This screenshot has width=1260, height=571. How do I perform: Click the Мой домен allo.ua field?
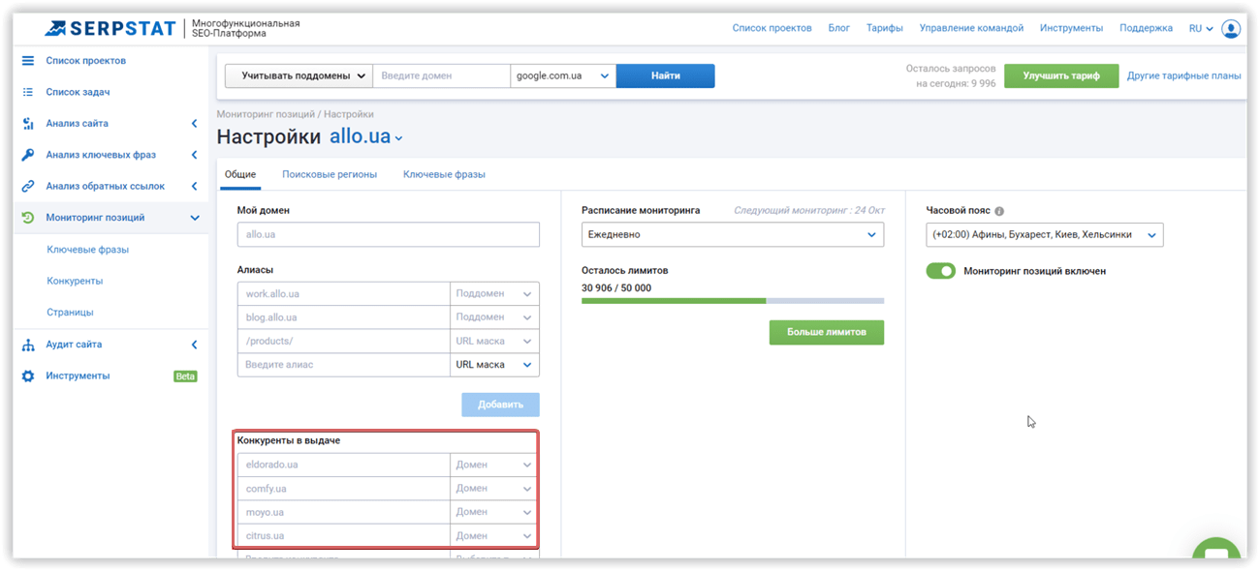388,234
